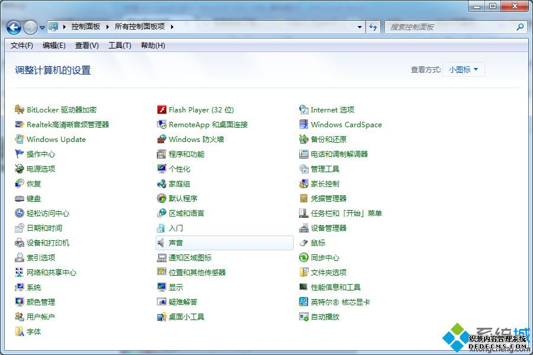
Task: Open 恢复 item
Action: (28, 184)
